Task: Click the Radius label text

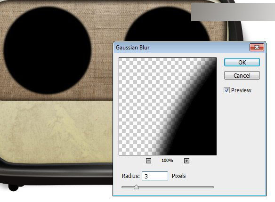Action: pos(130,176)
